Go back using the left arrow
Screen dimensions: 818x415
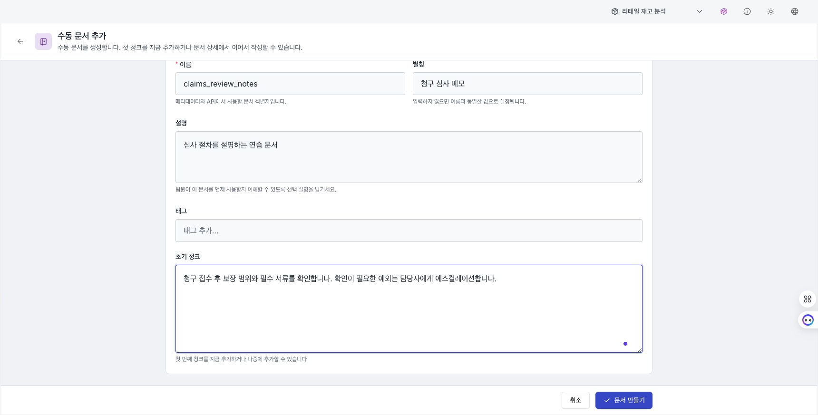[x=20, y=41]
